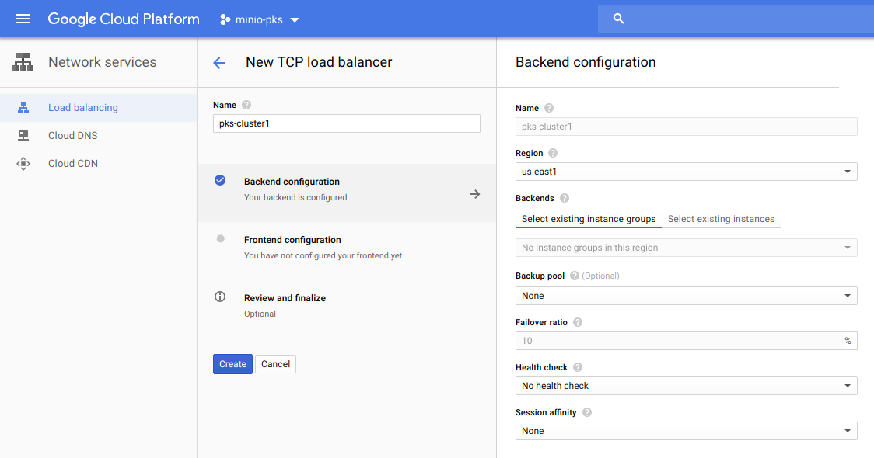The width and height of the screenshot is (874, 458).
Task: Switch to Select existing instances
Action: [x=721, y=219]
